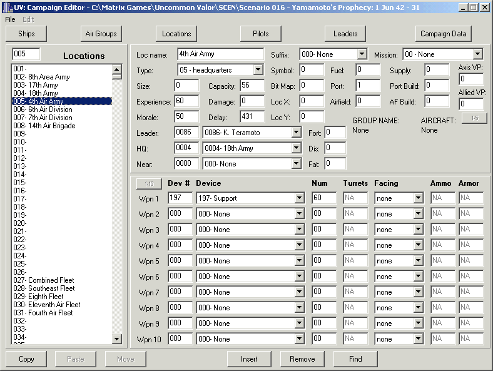Screen dimensions: 493x371
Task: Click the Leader number field 0086
Action: 186,132
